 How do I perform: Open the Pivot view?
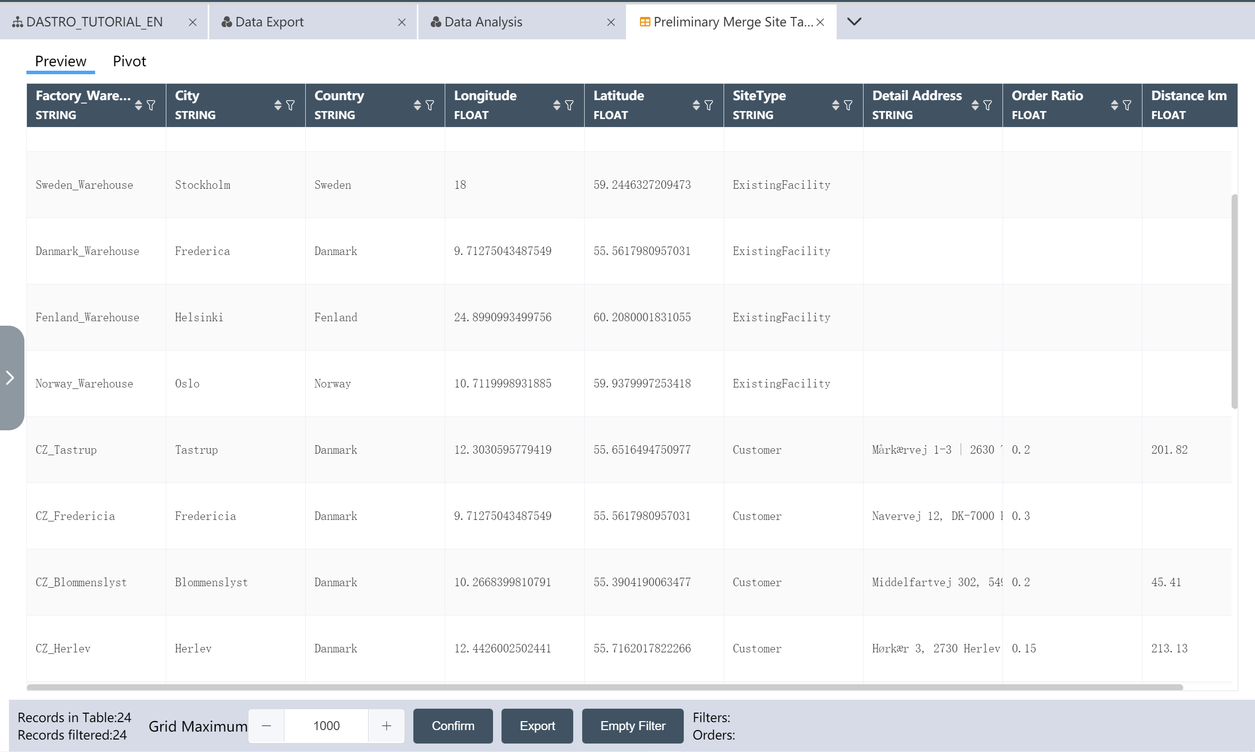[129, 61]
